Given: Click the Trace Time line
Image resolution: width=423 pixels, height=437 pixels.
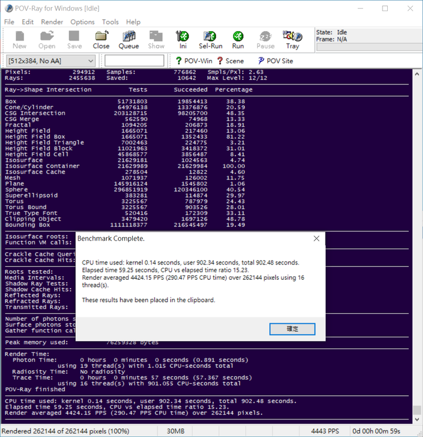Looking at the screenshot, I should [132, 378].
